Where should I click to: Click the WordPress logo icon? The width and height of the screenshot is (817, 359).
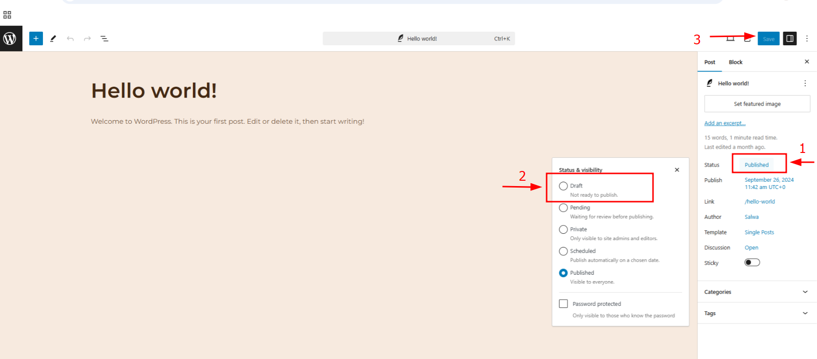coord(10,38)
